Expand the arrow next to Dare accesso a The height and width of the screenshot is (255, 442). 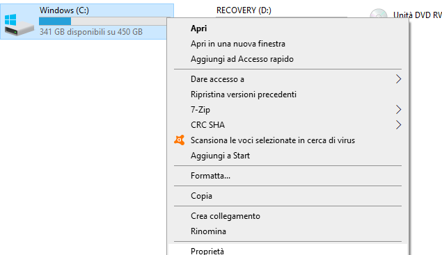pos(398,79)
